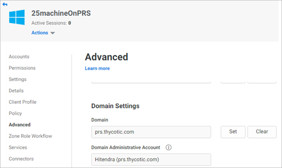Screen dimensions: 282x168
Task: Click the Windows logo machine icon
Action: [17, 17]
